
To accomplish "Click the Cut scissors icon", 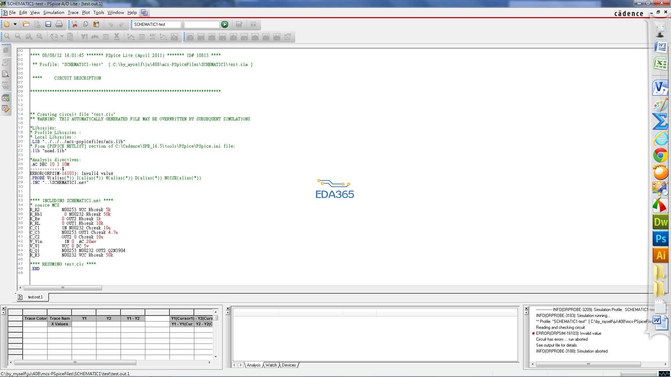I will click(75, 24).
